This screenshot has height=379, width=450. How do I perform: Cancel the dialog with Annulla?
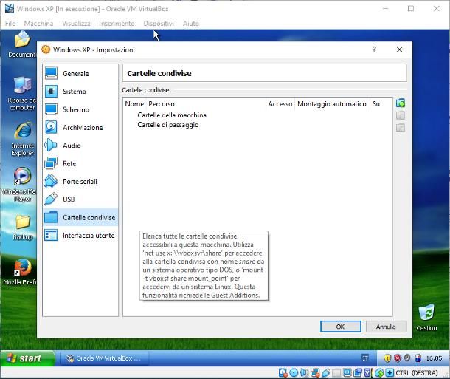coord(386,327)
